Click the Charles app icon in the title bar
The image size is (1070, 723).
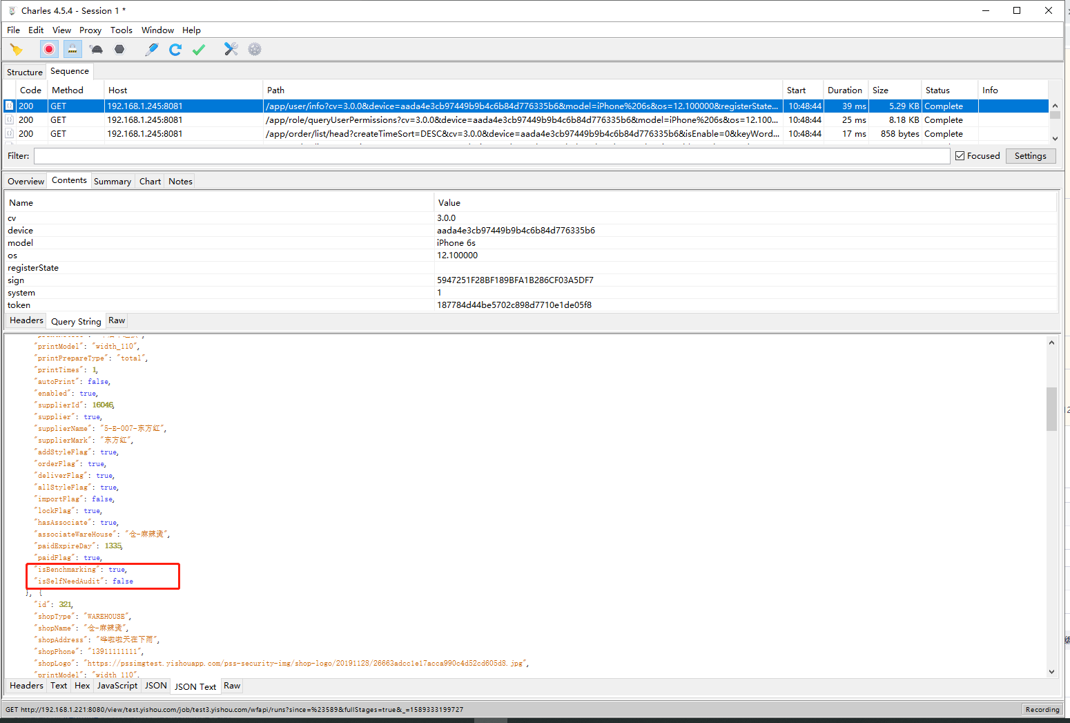click(x=12, y=10)
